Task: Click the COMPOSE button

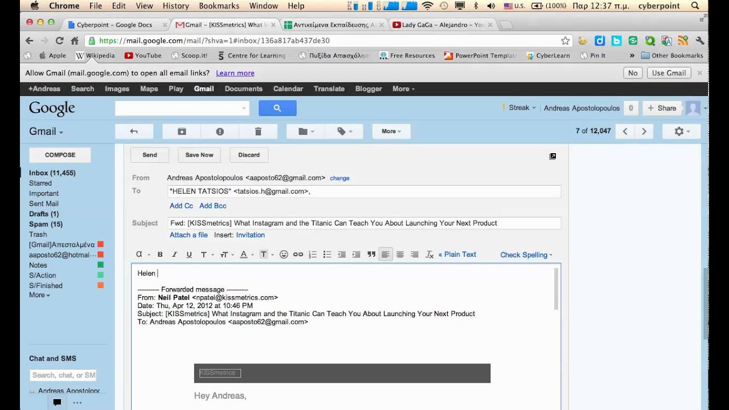Action: point(60,155)
